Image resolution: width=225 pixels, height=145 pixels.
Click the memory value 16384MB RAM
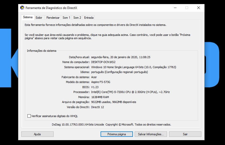(x=100, y=97)
